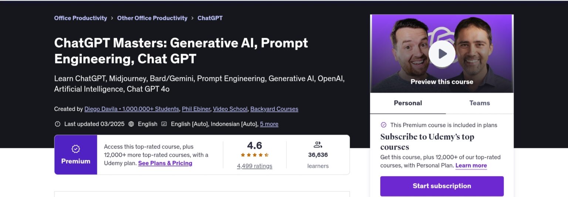The image size is (568, 197).
Task: Open the ChatGPT breadcrumb topic
Action: (210, 18)
